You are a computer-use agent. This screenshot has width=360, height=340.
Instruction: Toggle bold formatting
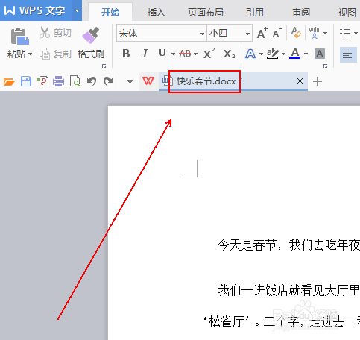(126, 54)
